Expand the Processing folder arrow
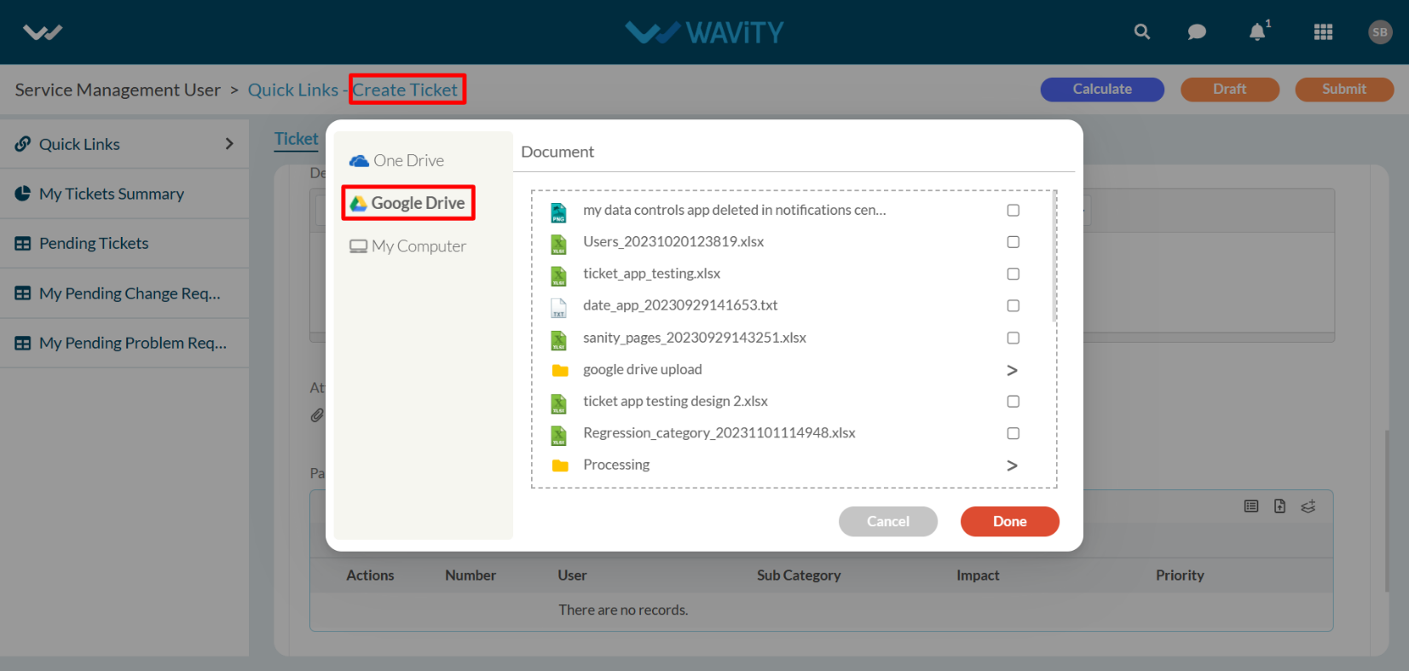 (x=1013, y=466)
